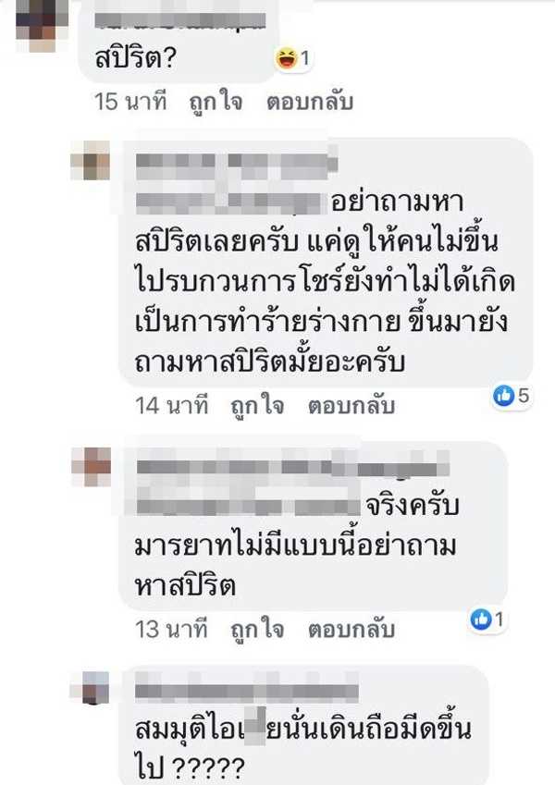This screenshot has height=785, width=555.
Task: Click ตอบกลับ under the 13 นาที comment
Action: (351, 630)
